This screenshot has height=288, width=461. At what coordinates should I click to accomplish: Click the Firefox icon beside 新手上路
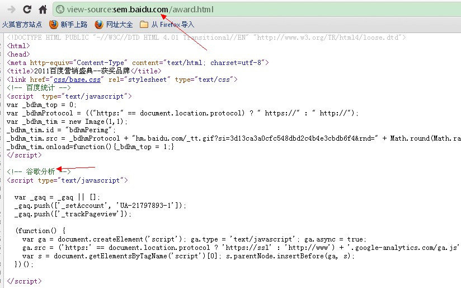54,25
